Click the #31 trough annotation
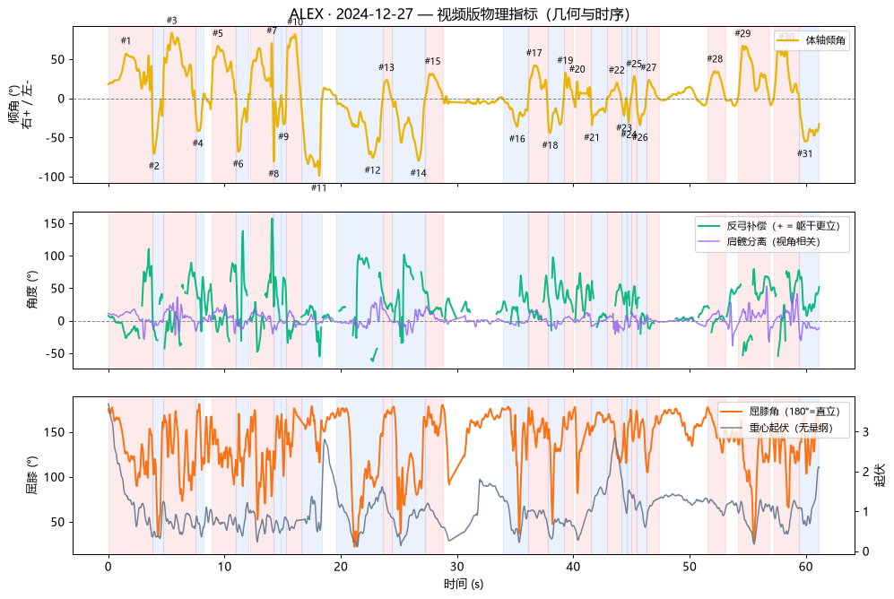Viewport: 894px width, 599px height. click(x=805, y=153)
